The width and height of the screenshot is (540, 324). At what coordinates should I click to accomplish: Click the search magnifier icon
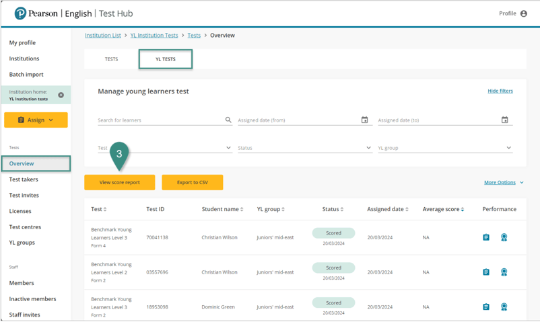click(228, 120)
